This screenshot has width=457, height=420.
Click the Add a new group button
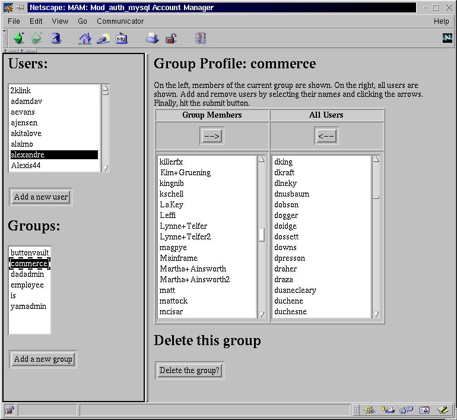(x=43, y=359)
